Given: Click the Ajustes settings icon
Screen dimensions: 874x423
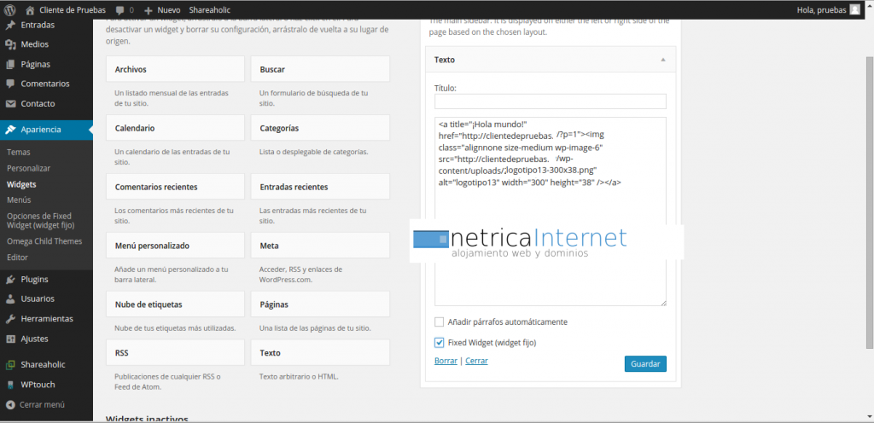Looking at the screenshot, I should [10, 339].
